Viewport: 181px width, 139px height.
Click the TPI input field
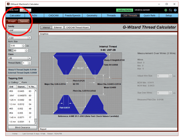click(19, 51)
